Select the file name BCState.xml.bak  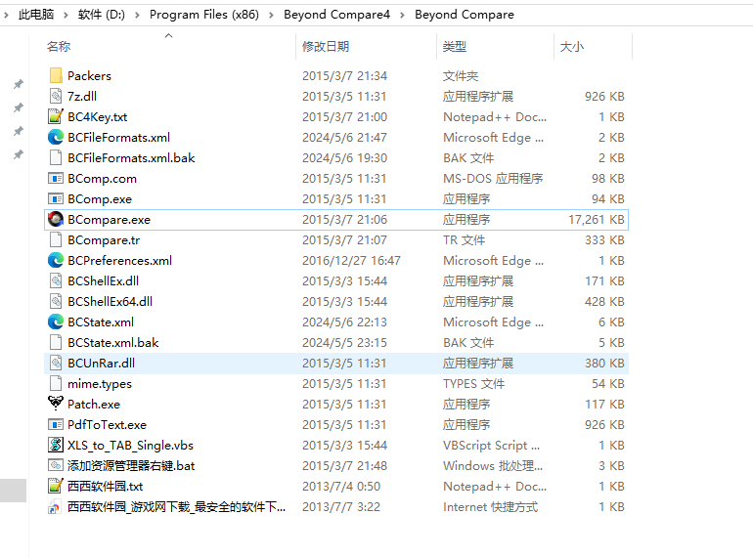pos(113,343)
